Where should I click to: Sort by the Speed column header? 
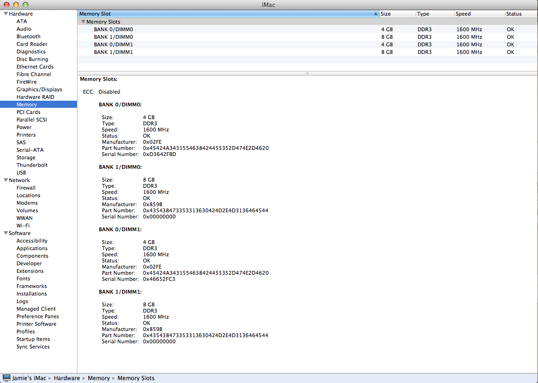tap(479, 14)
